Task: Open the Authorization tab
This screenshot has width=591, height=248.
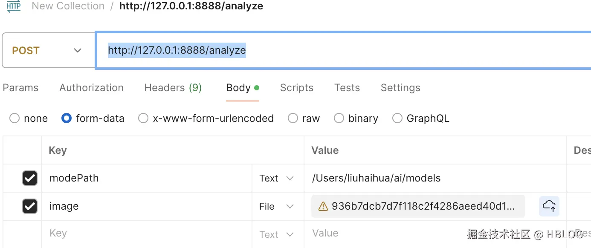Action: [x=91, y=88]
